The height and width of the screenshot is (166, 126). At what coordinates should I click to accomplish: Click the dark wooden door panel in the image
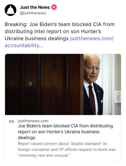pos(44,84)
